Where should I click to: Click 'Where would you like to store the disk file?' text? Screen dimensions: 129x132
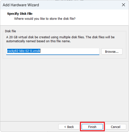click(45, 18)
